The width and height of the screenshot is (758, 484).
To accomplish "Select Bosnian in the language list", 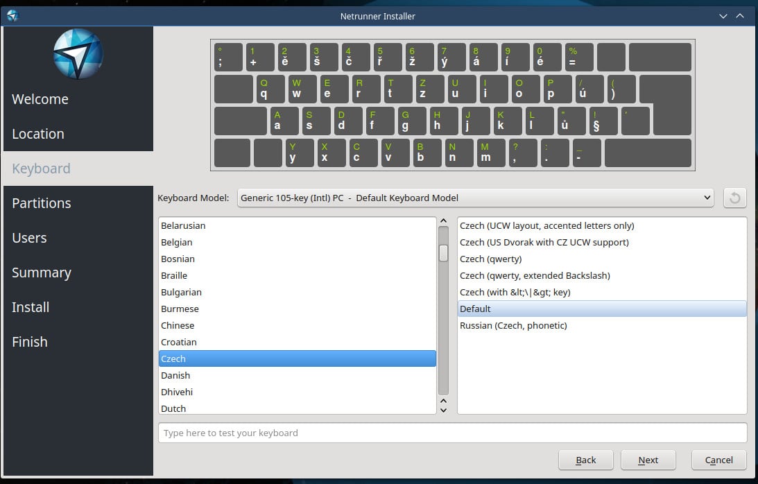I will coord(298,259).
